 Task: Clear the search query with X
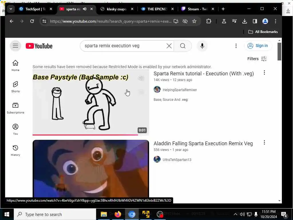click(169, 46)
